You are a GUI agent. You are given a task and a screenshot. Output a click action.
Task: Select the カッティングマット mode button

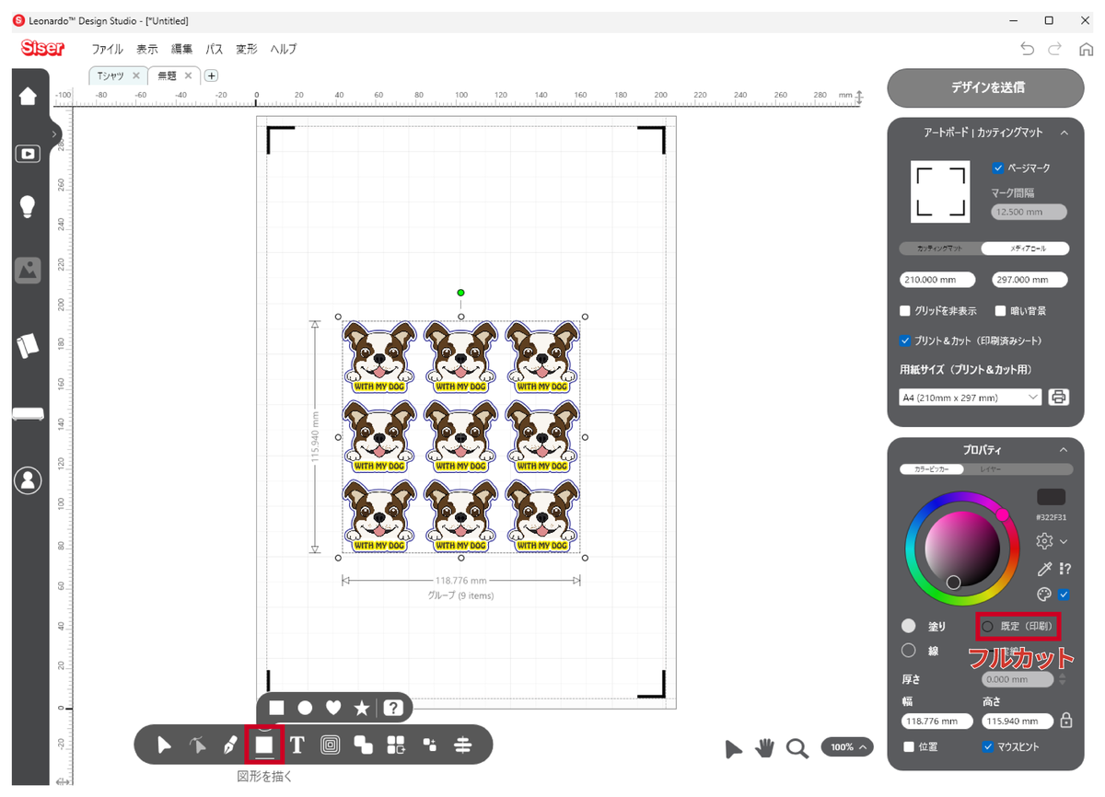(x=940, y=248)
